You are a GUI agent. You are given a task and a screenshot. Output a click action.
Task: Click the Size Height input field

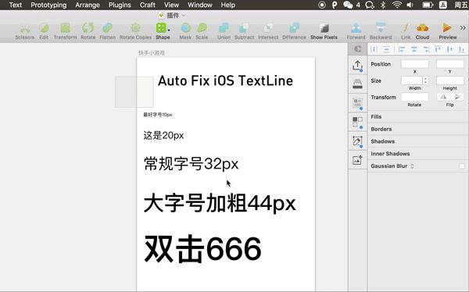pos(450,80)
